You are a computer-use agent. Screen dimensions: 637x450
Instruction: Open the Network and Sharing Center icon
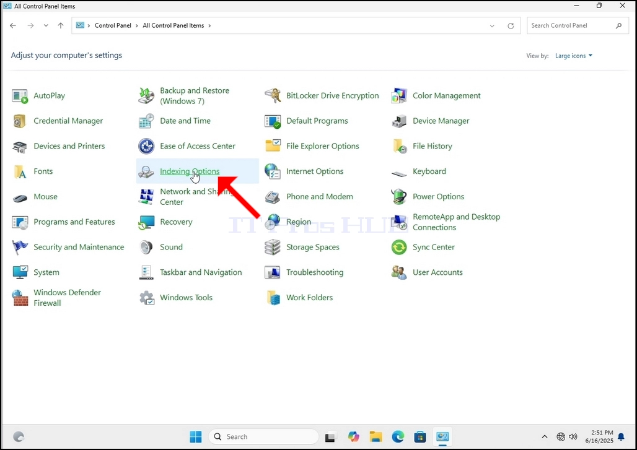point(146,197)
